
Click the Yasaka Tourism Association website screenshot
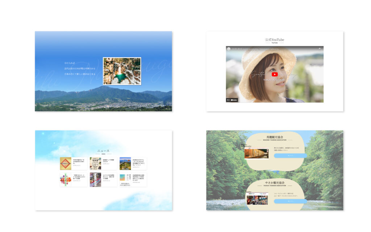pyautogui.click(x=257, y=198)
